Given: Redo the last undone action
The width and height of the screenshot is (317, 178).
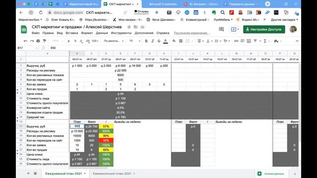Looking at the screenshot, I should tap(32, 41).
